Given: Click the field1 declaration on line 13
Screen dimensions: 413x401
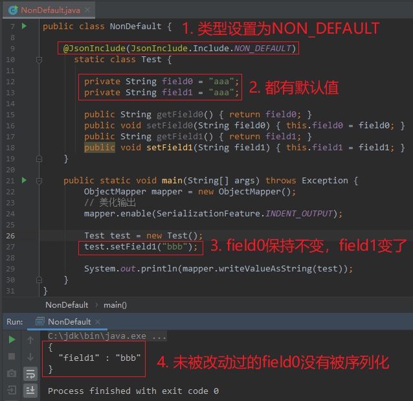Looking at the screenshot, I should click(161, 93).
